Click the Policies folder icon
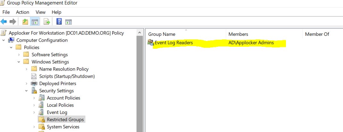 tap(19, 47)
